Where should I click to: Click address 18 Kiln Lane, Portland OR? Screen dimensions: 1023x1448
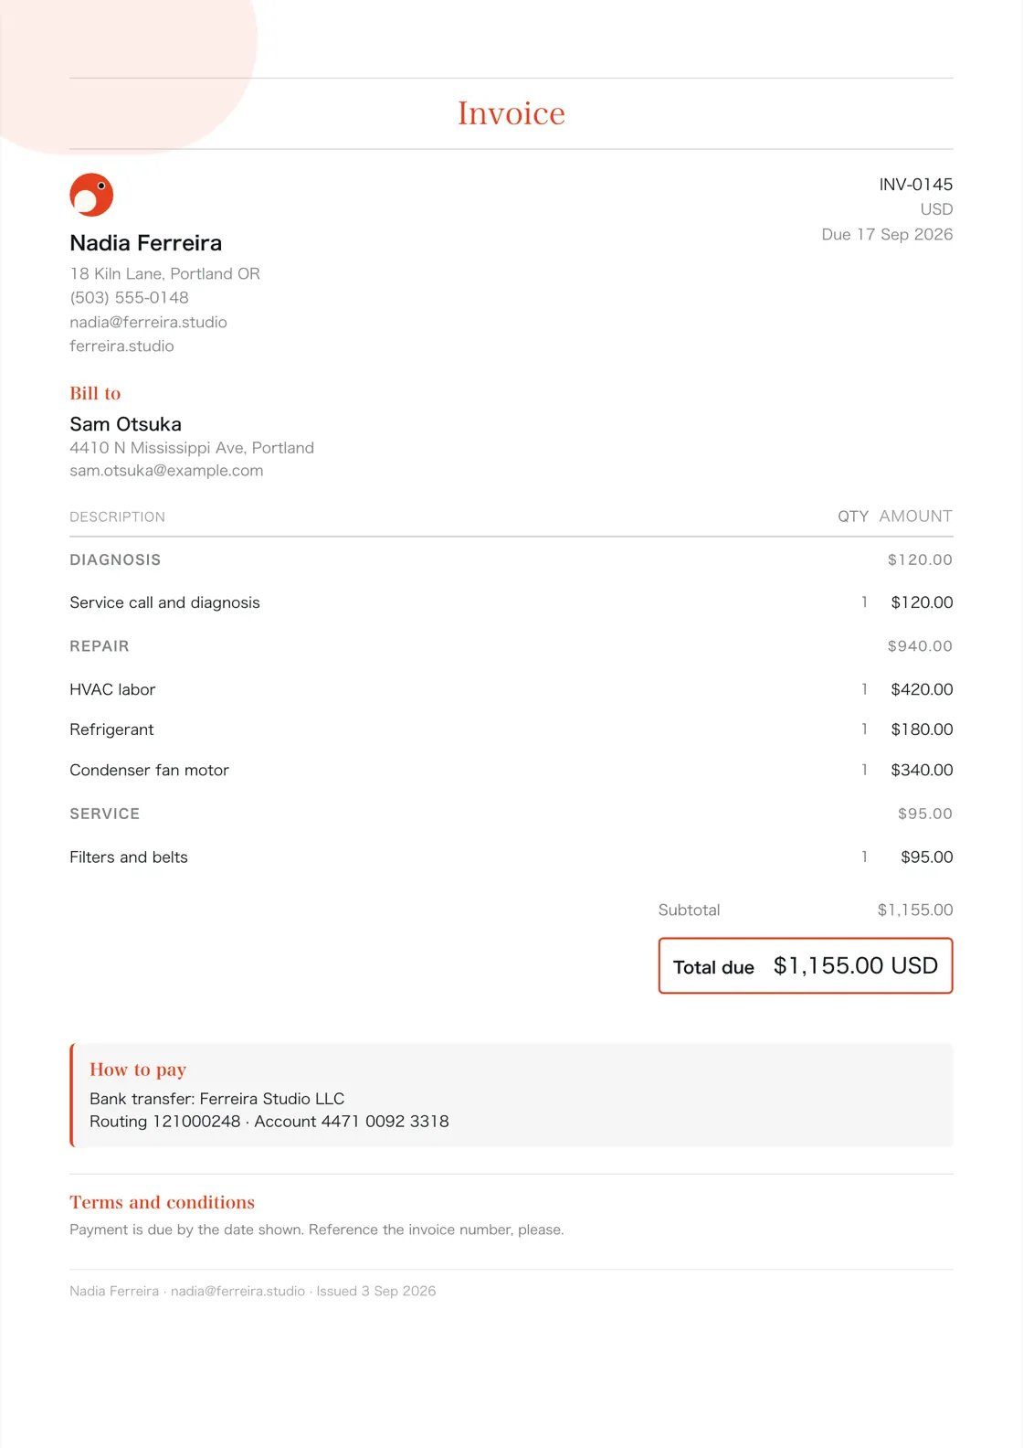(x=165, y=273)
